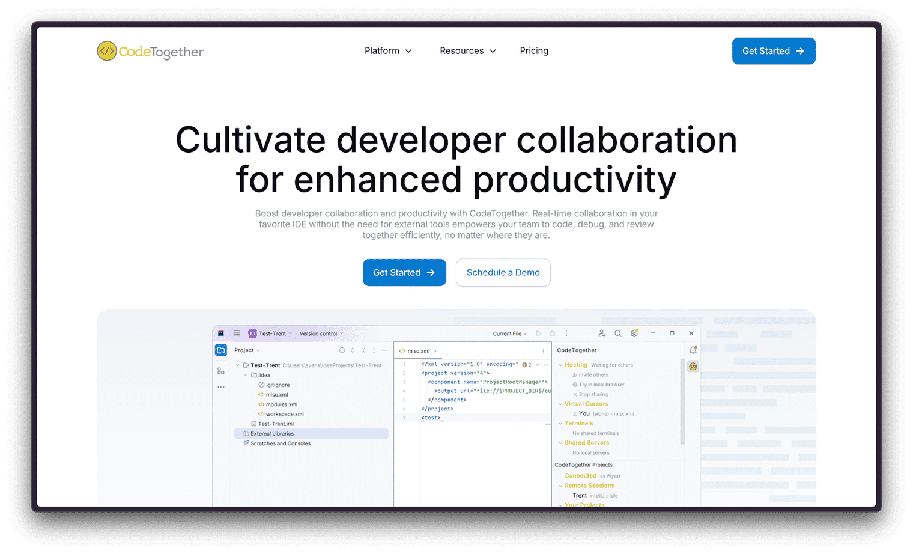This screenshot has width=913, height=554.
Task: Open Project panel options kebab menu
Action: pyautogui.click(x=374, y=350)
